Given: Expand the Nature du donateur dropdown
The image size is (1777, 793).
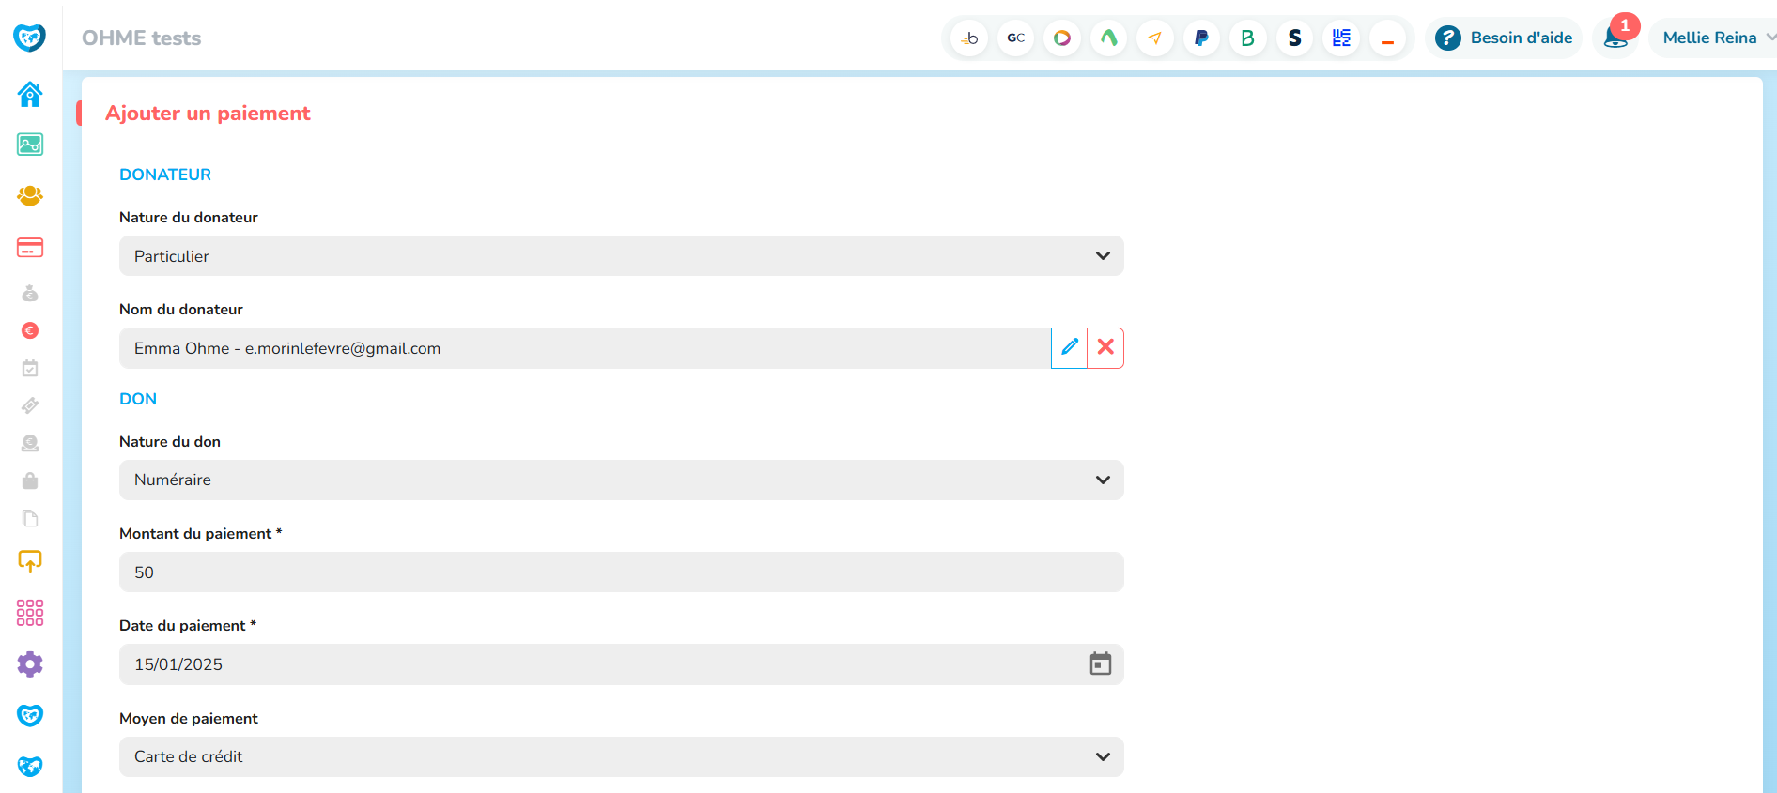Looking at the screenshot, I should 621,256.
